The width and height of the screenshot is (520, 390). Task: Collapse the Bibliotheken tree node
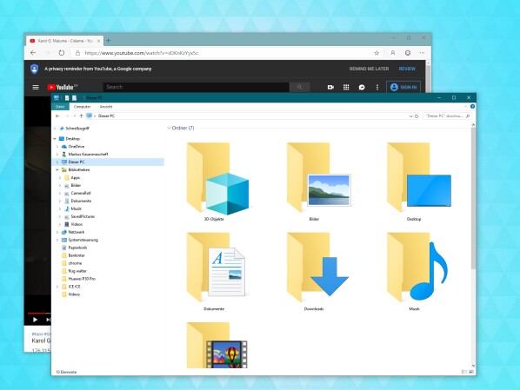(x=57, y=170)
